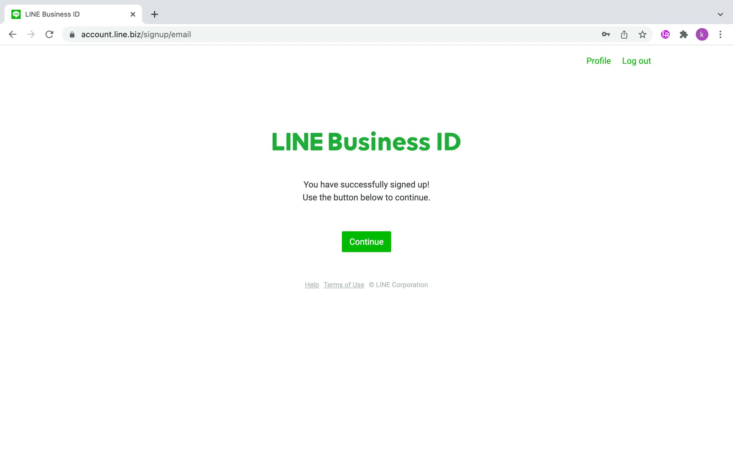
Task: Click the Log out link
Action: tap(637, 61)
